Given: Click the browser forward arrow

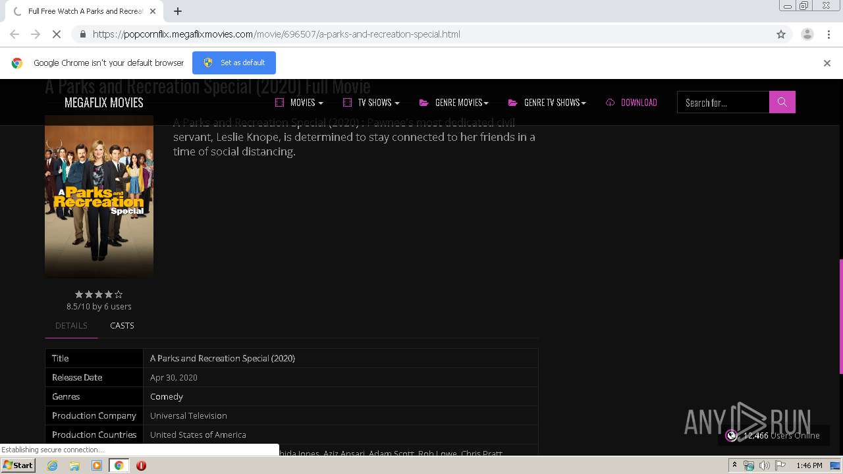Looking at the screenshot, I should coord(36,34).
